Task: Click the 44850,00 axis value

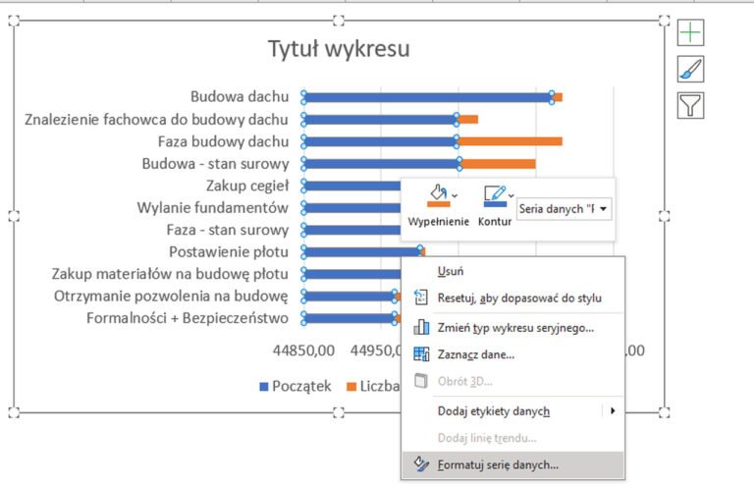Action: point(303,351)
